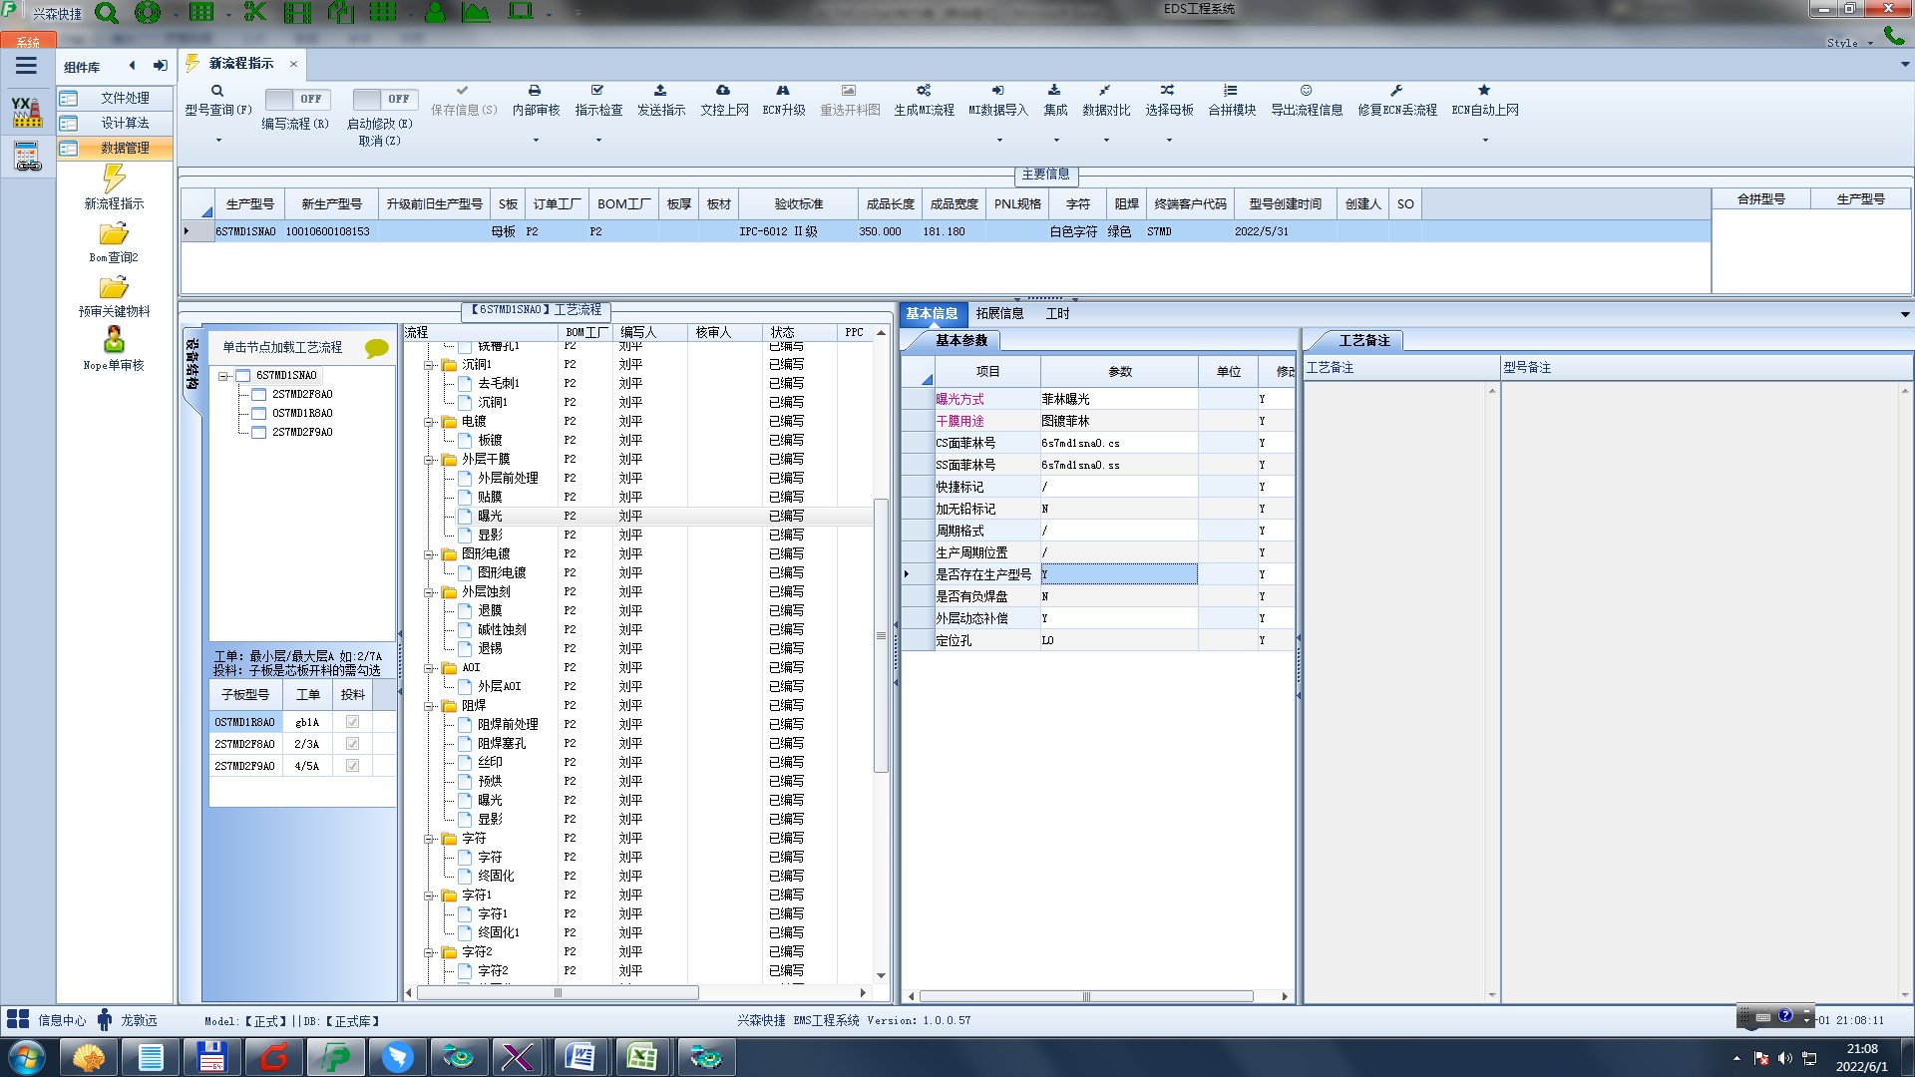Viewport: 1915px width, 1077px height.
Task: Click the yellow speech bubble hint icon
Action: tap(376, 348)
